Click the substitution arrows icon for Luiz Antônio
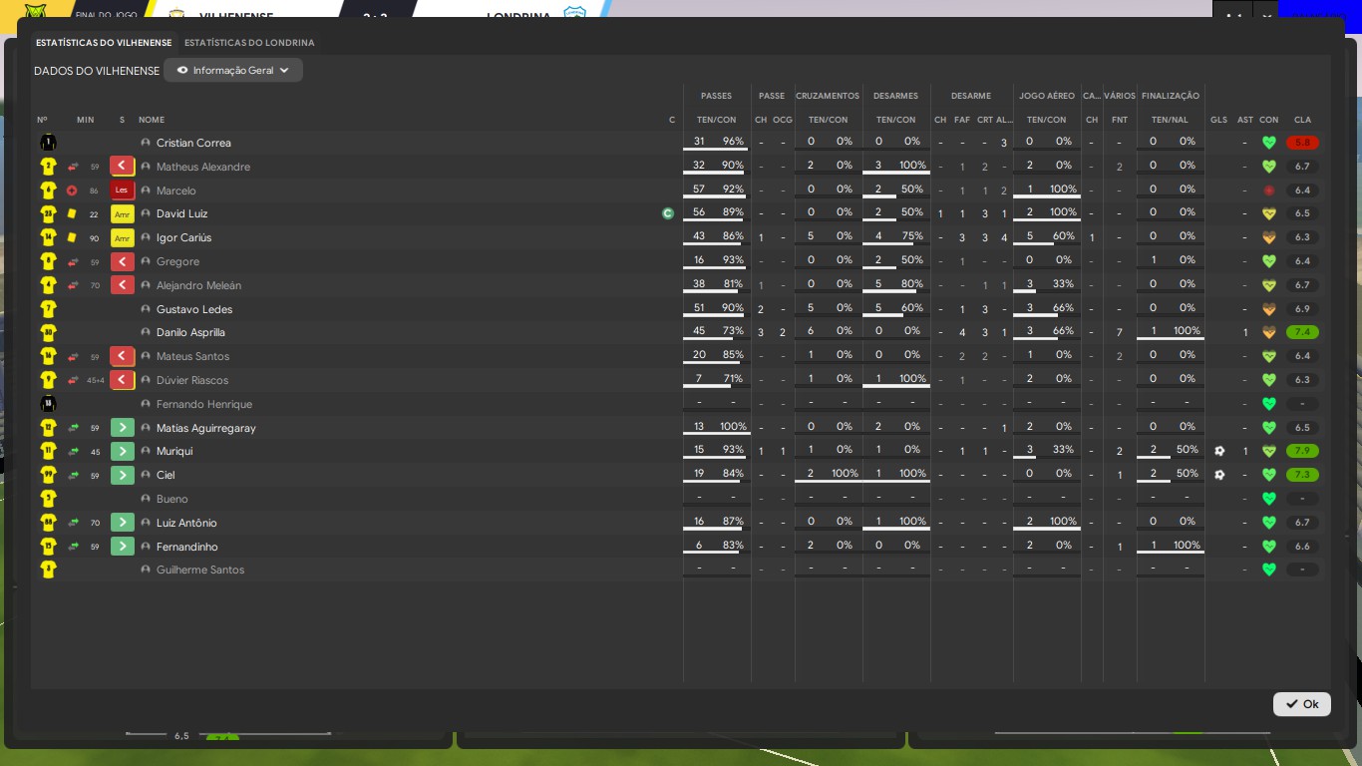Viewport: 1362px width, 766px height. pyautogui.click(x=73, y=523)
